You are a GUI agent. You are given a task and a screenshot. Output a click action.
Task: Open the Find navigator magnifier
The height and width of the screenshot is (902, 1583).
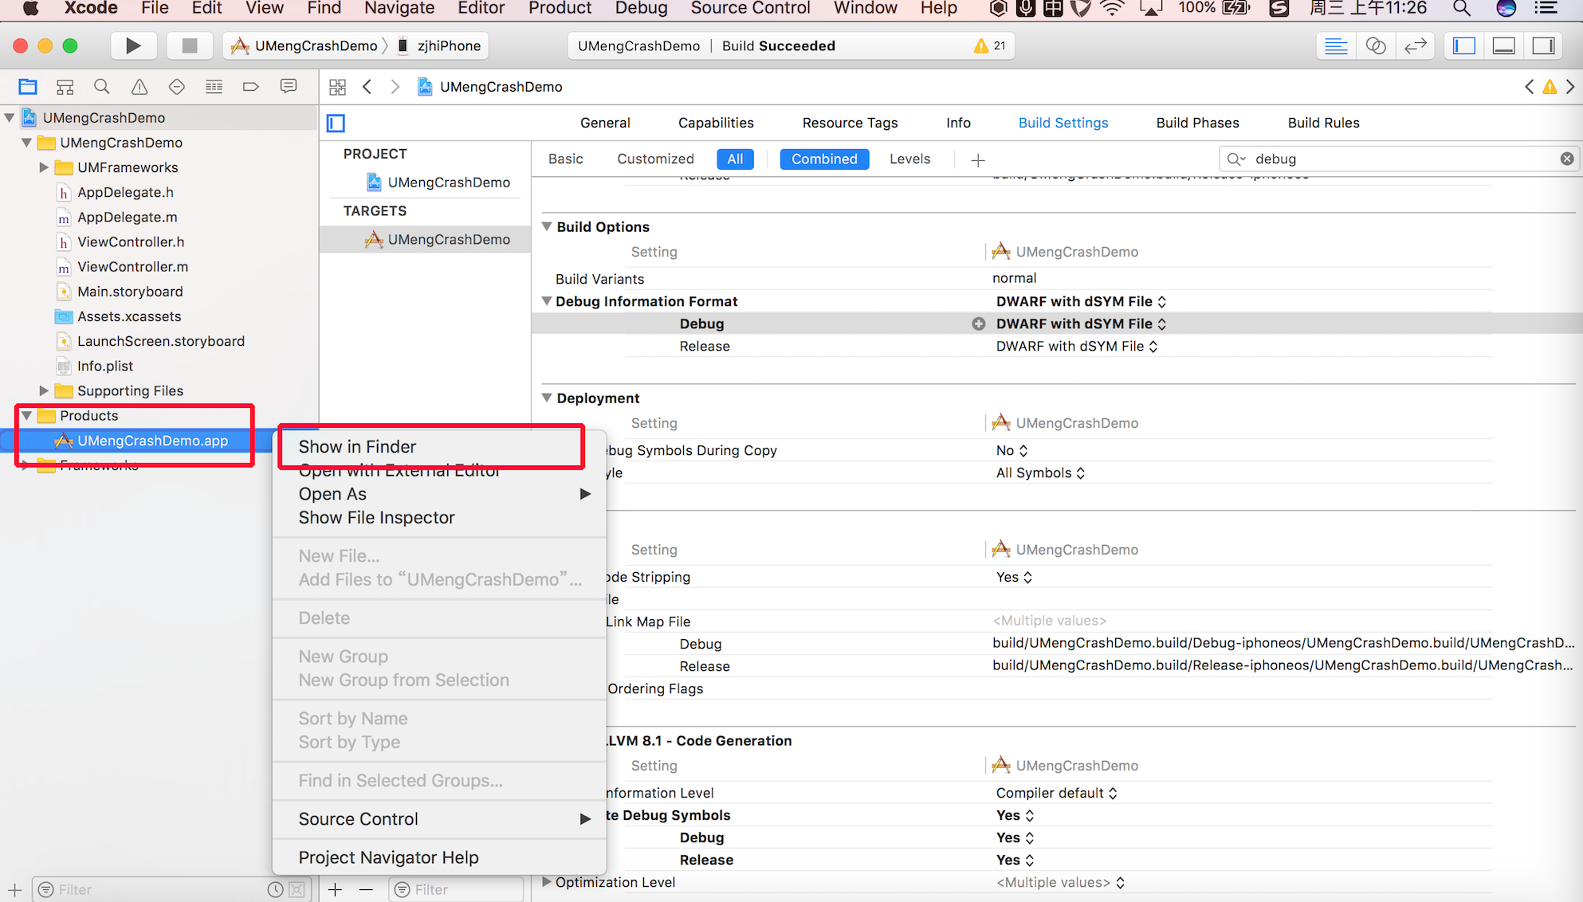tap(102, 87)
